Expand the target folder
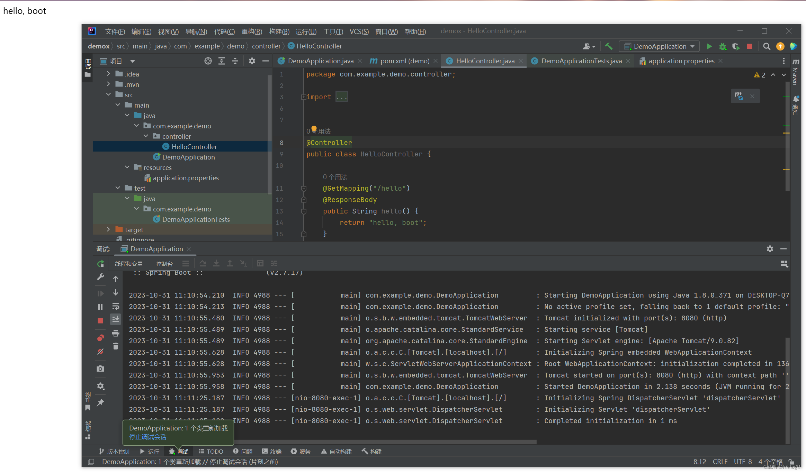The width and height of the screenshot is (806, 473). coord(108,229)
